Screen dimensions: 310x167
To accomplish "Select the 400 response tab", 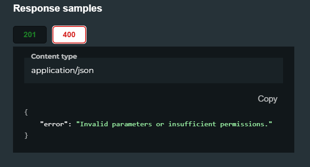I will click(69, 35).
